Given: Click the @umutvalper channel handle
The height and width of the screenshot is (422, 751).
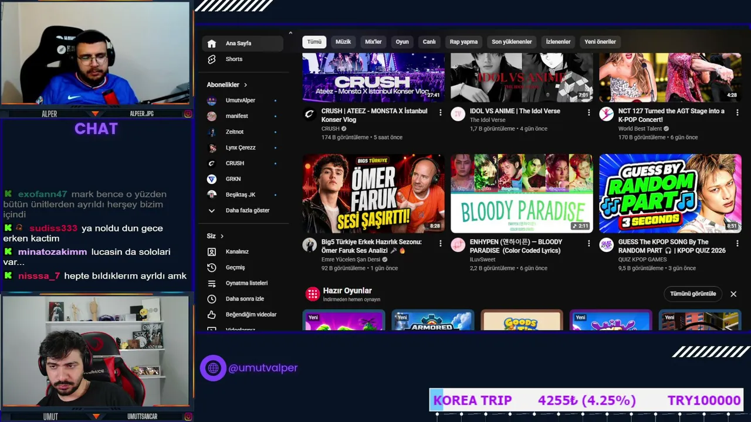Looking at the screenshot, I should coord(263,368).
